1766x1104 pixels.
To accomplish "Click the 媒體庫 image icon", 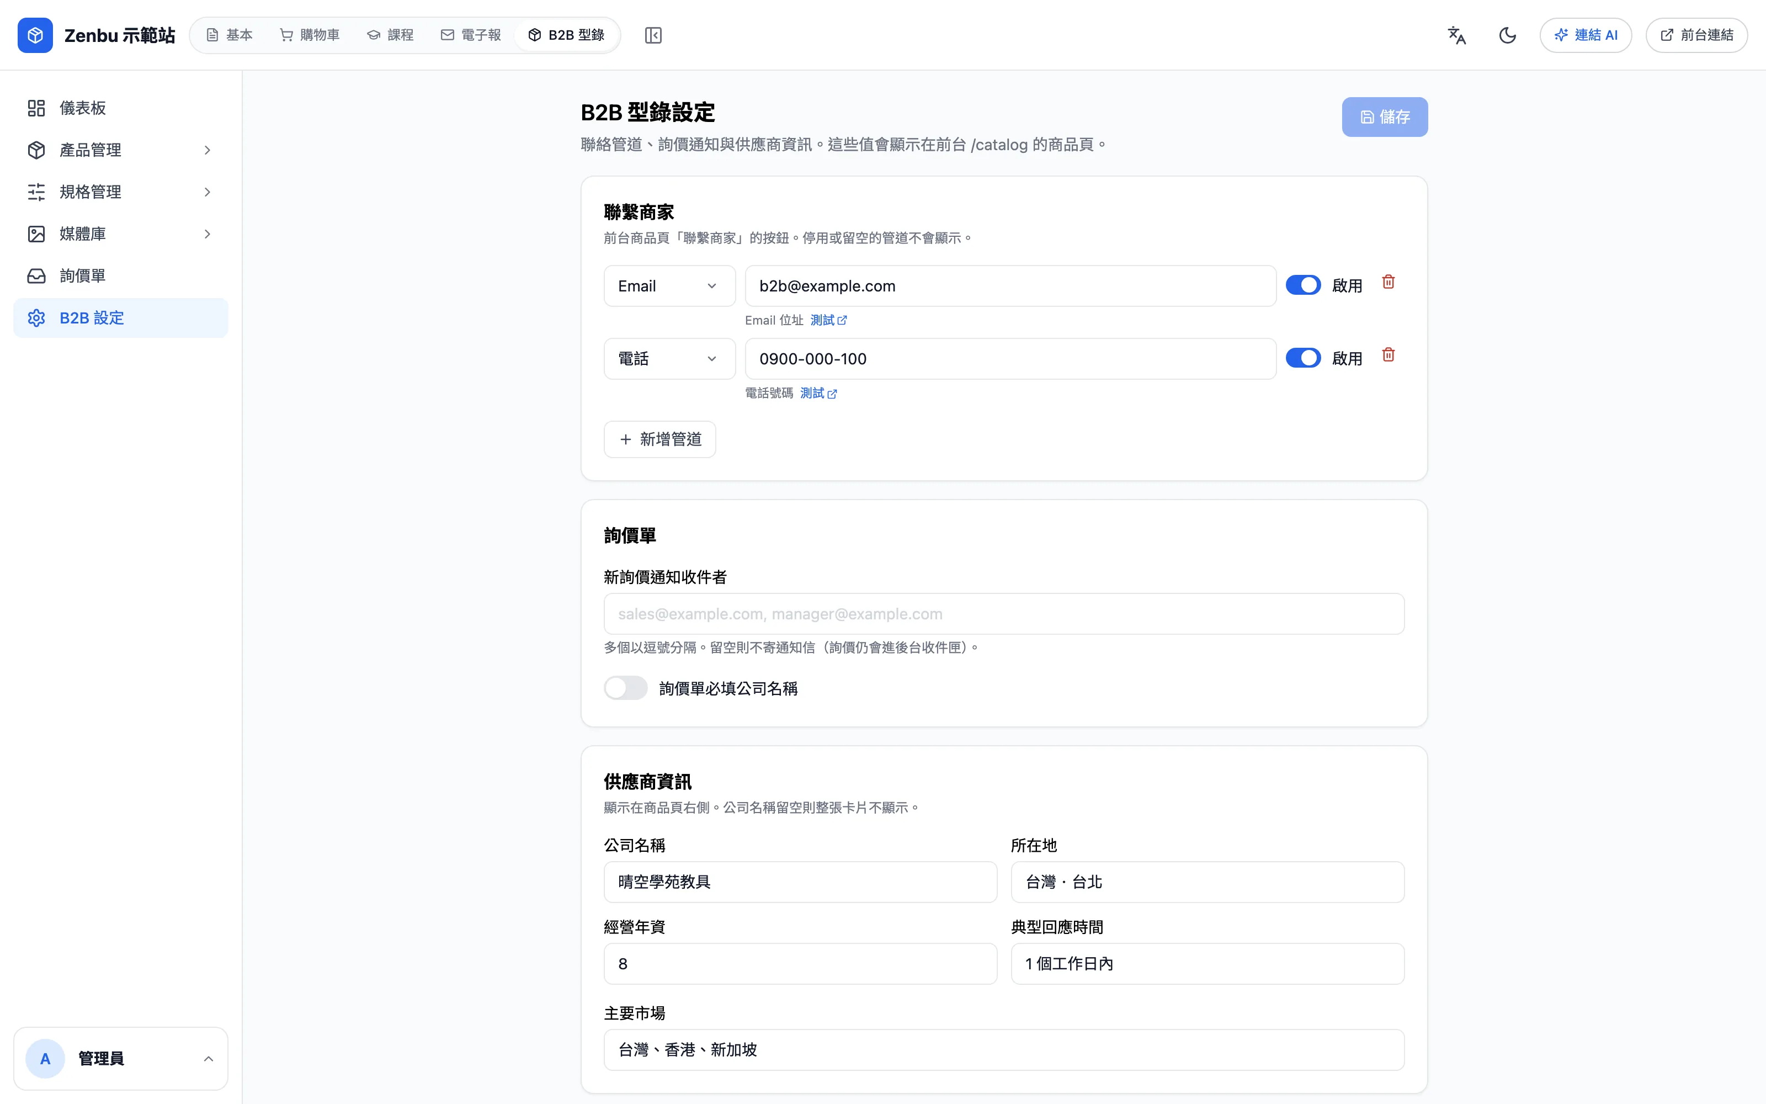I will coord(36,233).
